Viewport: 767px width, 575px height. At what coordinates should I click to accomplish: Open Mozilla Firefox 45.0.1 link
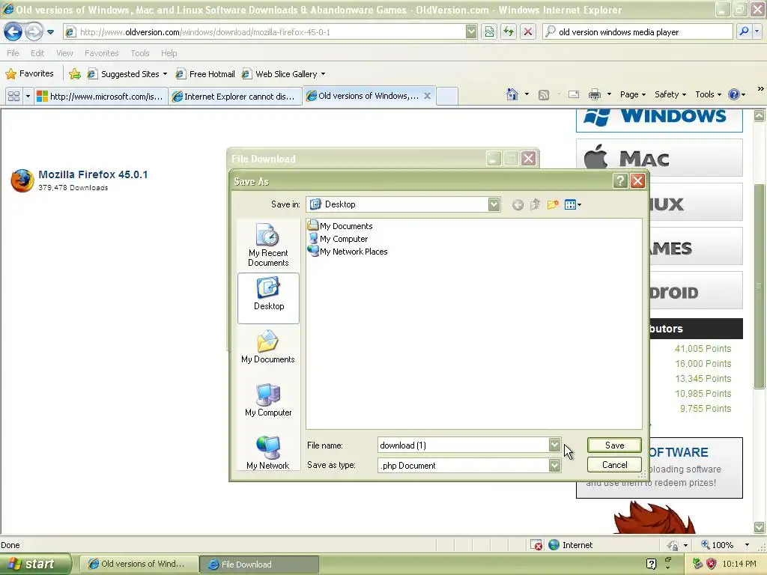(x=93, y=174)
